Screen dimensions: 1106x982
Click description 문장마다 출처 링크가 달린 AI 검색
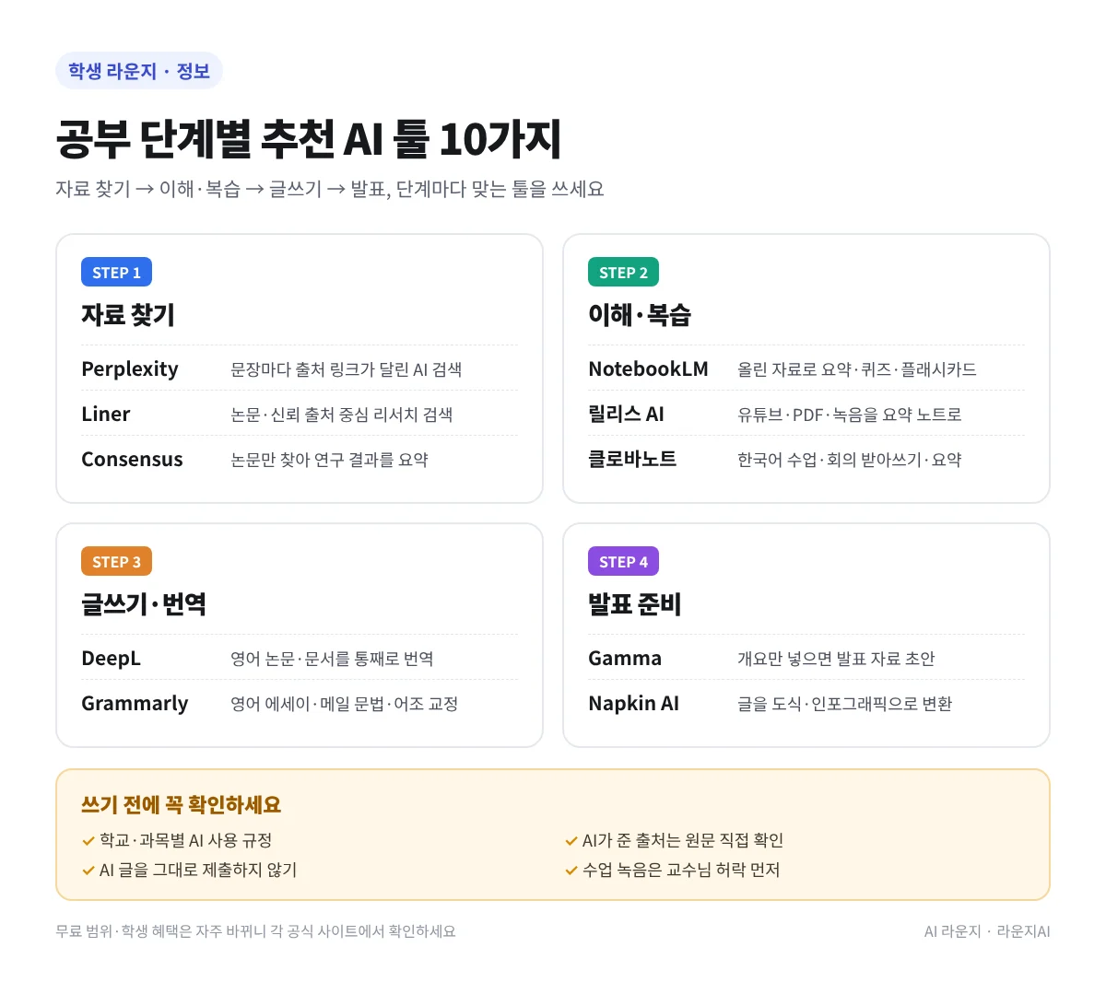pos(347,369)
